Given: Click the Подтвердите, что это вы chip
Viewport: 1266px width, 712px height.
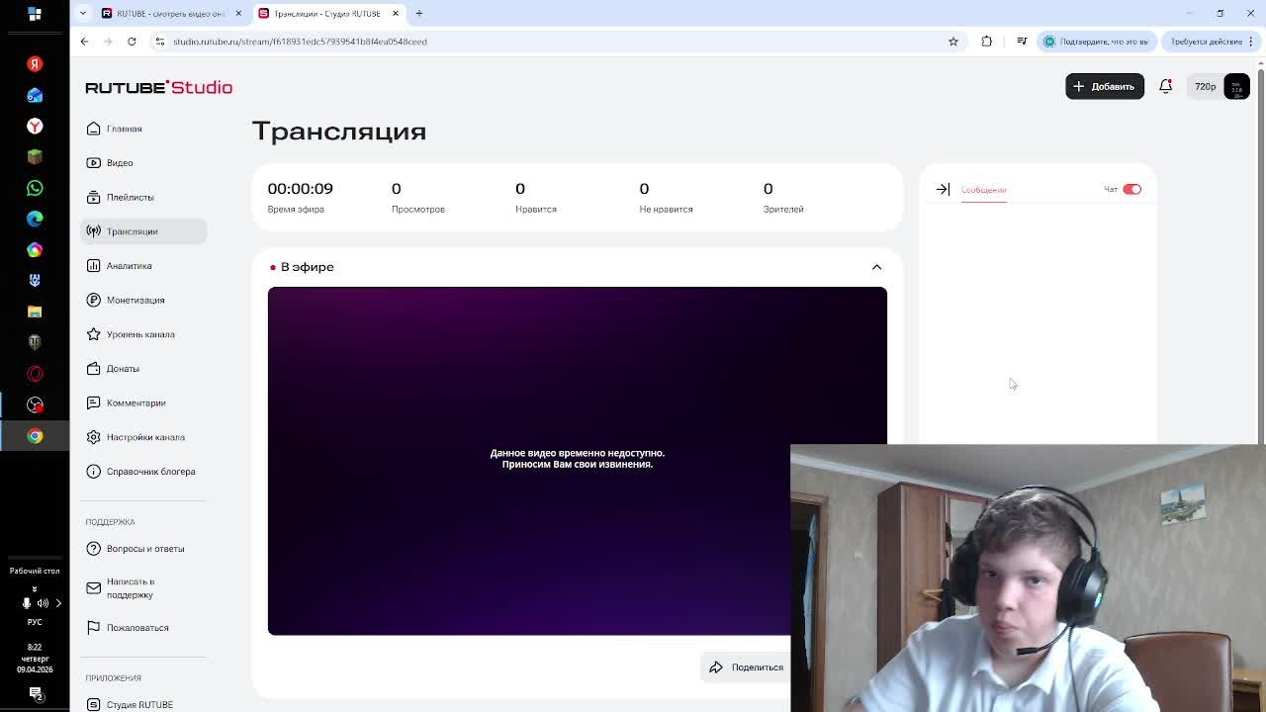Looking at the screenshot, I should click(x=1096, y=42).
